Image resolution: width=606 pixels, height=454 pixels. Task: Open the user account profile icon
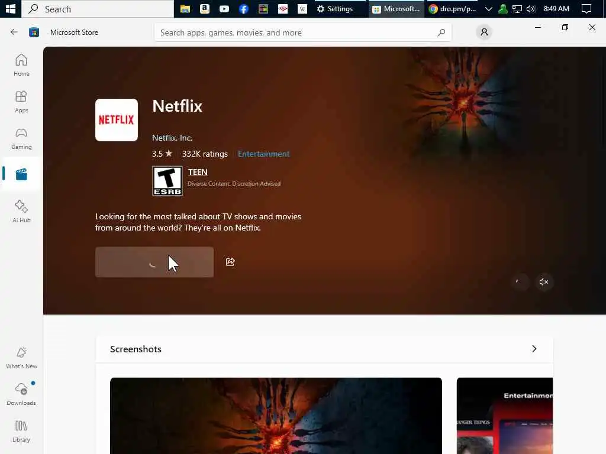[484, 32]
